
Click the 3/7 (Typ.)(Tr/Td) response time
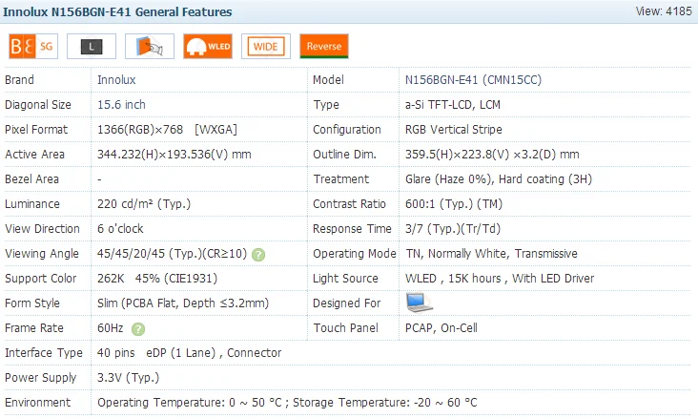point(453,229)
